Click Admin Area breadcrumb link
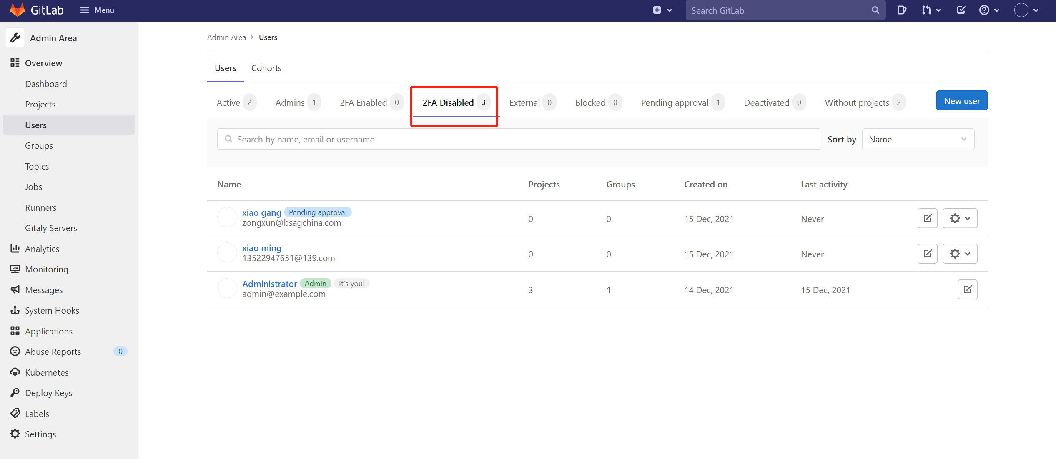The image size is (1056, 459). (x=226, y=37)
